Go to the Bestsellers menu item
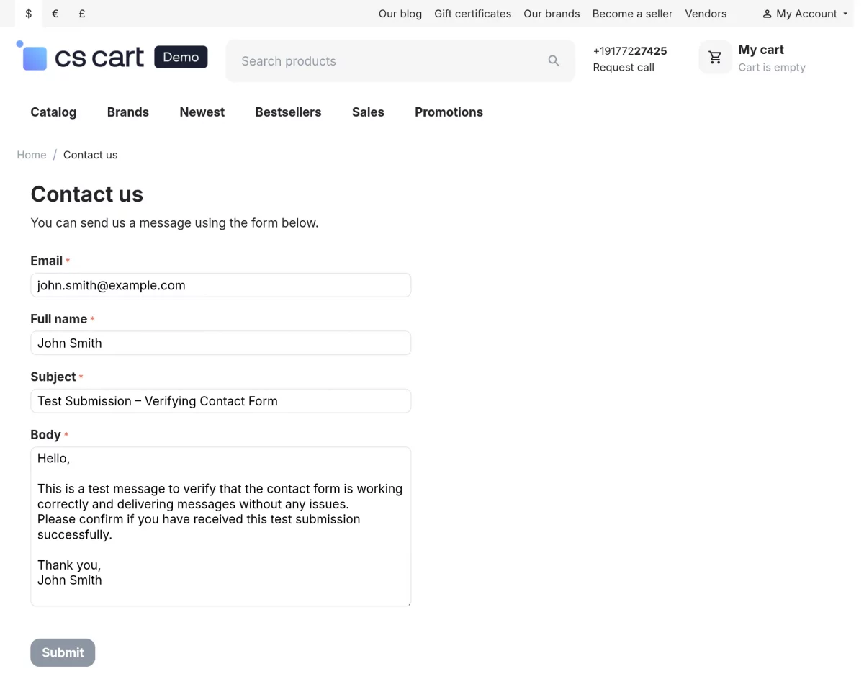Screen dimensions: 864x679 pyautogui.click(x=288, y=112)
